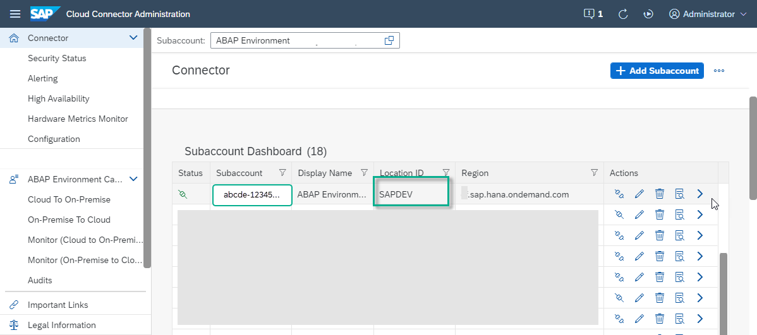Screen dimensions: 757x335
Task: Disconnect the SAPDEV subaccount via plug icon
Action: point(619,194)
